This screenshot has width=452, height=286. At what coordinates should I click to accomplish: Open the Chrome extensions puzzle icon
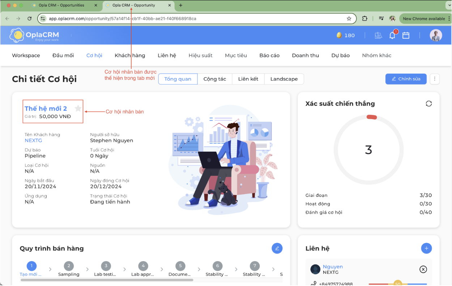point(364,18)
